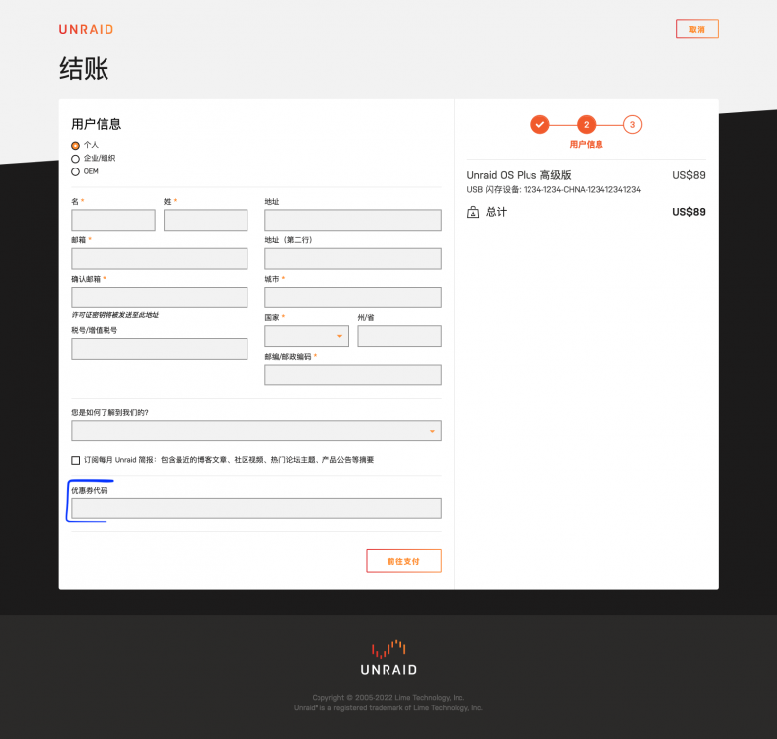
Task: Select the 个人 radio option
Action: 75,146
